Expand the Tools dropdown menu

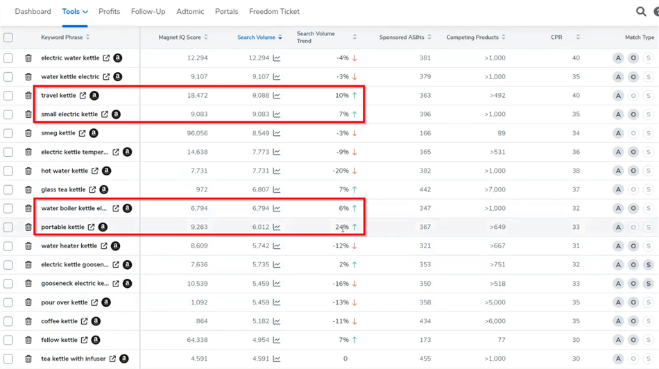tap(75, 12)
